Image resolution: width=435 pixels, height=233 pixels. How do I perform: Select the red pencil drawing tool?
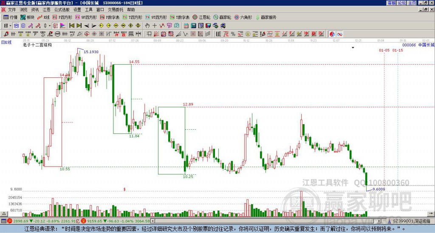6,34
